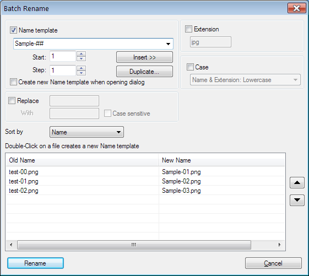Enable the Extension checkbox

188,29
